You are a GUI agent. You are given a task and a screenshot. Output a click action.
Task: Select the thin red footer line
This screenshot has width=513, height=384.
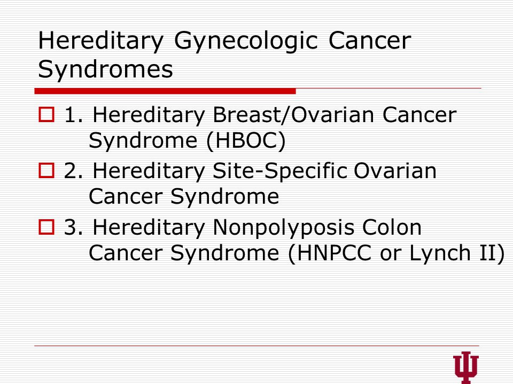(257, 346)
